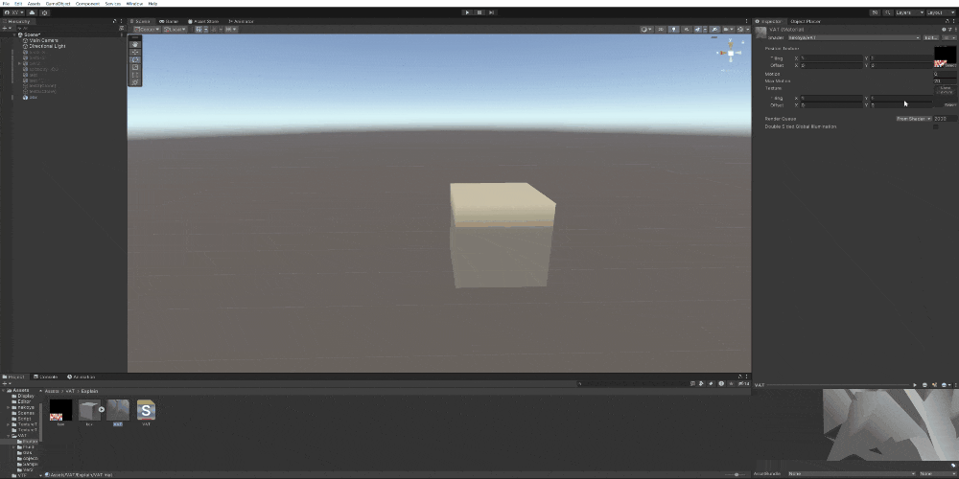Open the draw mode shading dropdown

[x=645, y=30]
